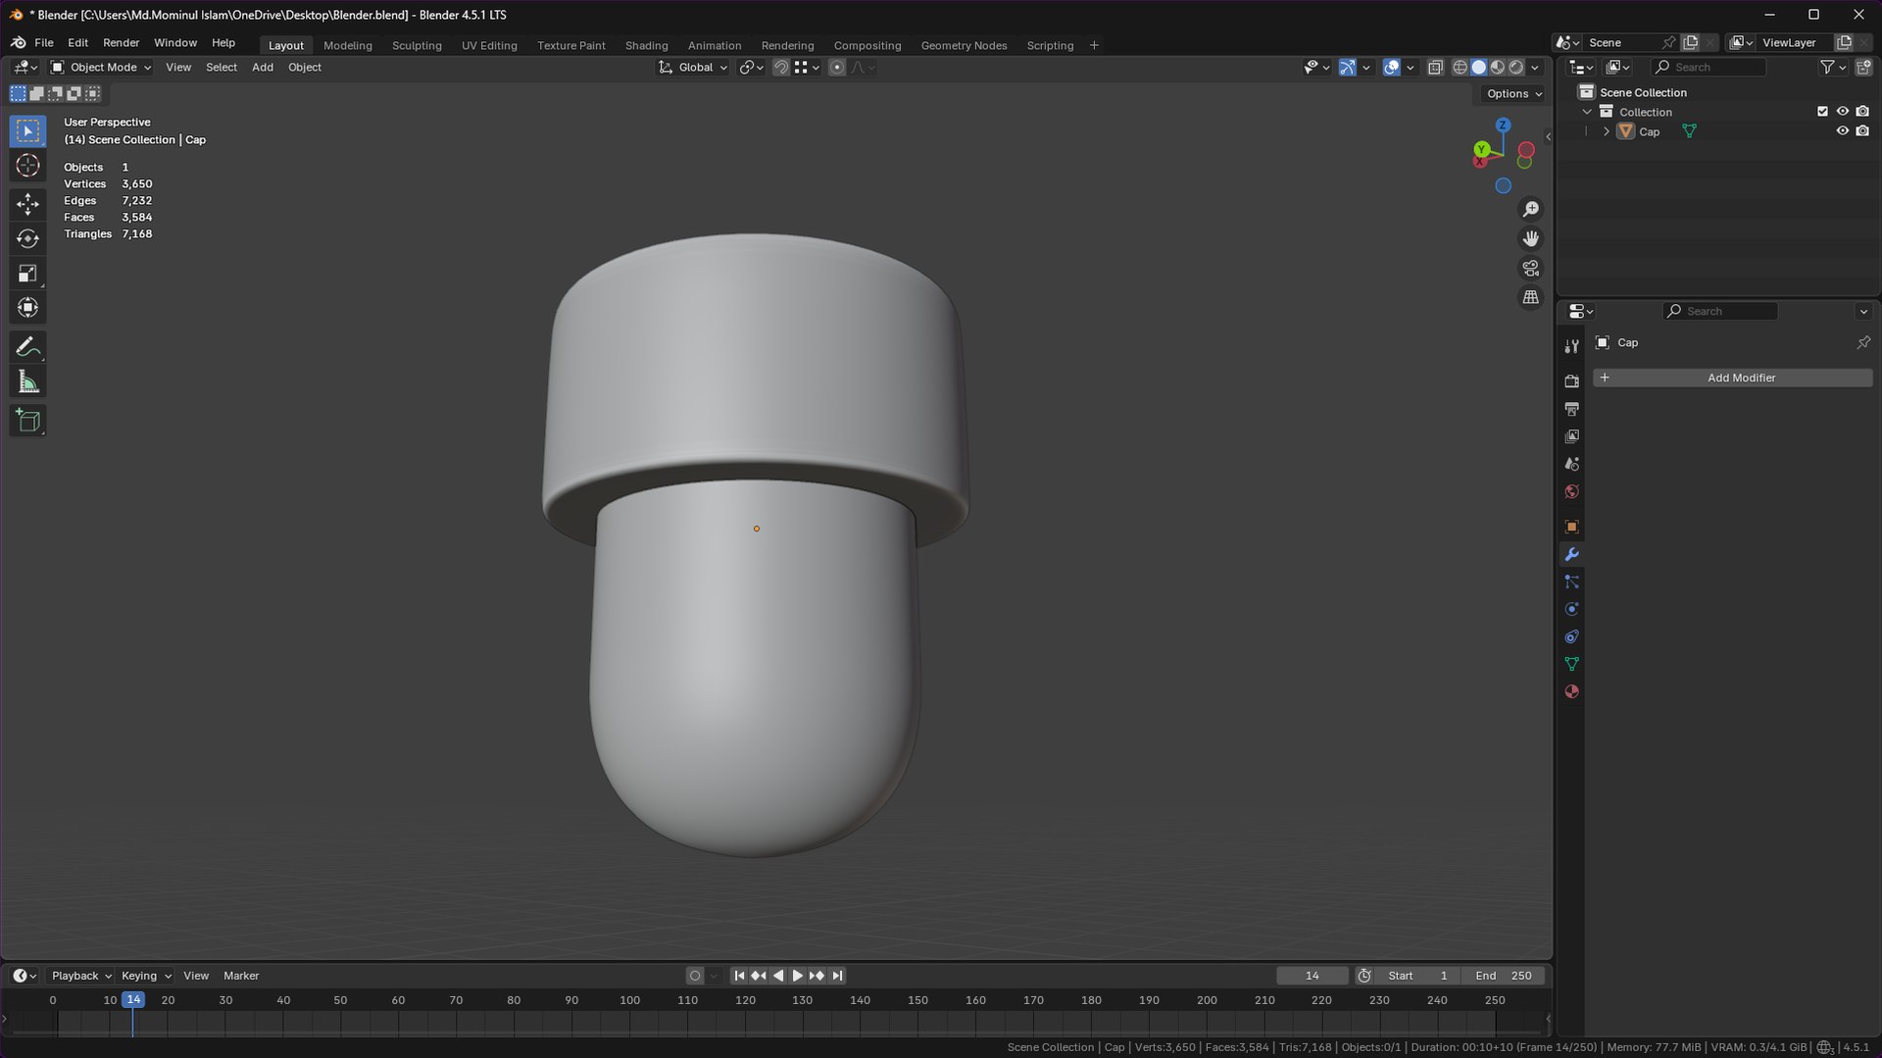Select the Cursor tool in toolbar

pos(27,166)
